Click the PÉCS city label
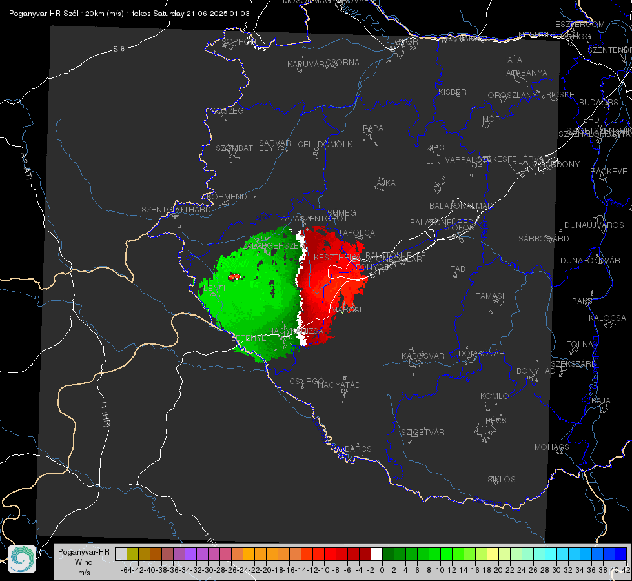 pyautogui.click(x=496, y=421)
